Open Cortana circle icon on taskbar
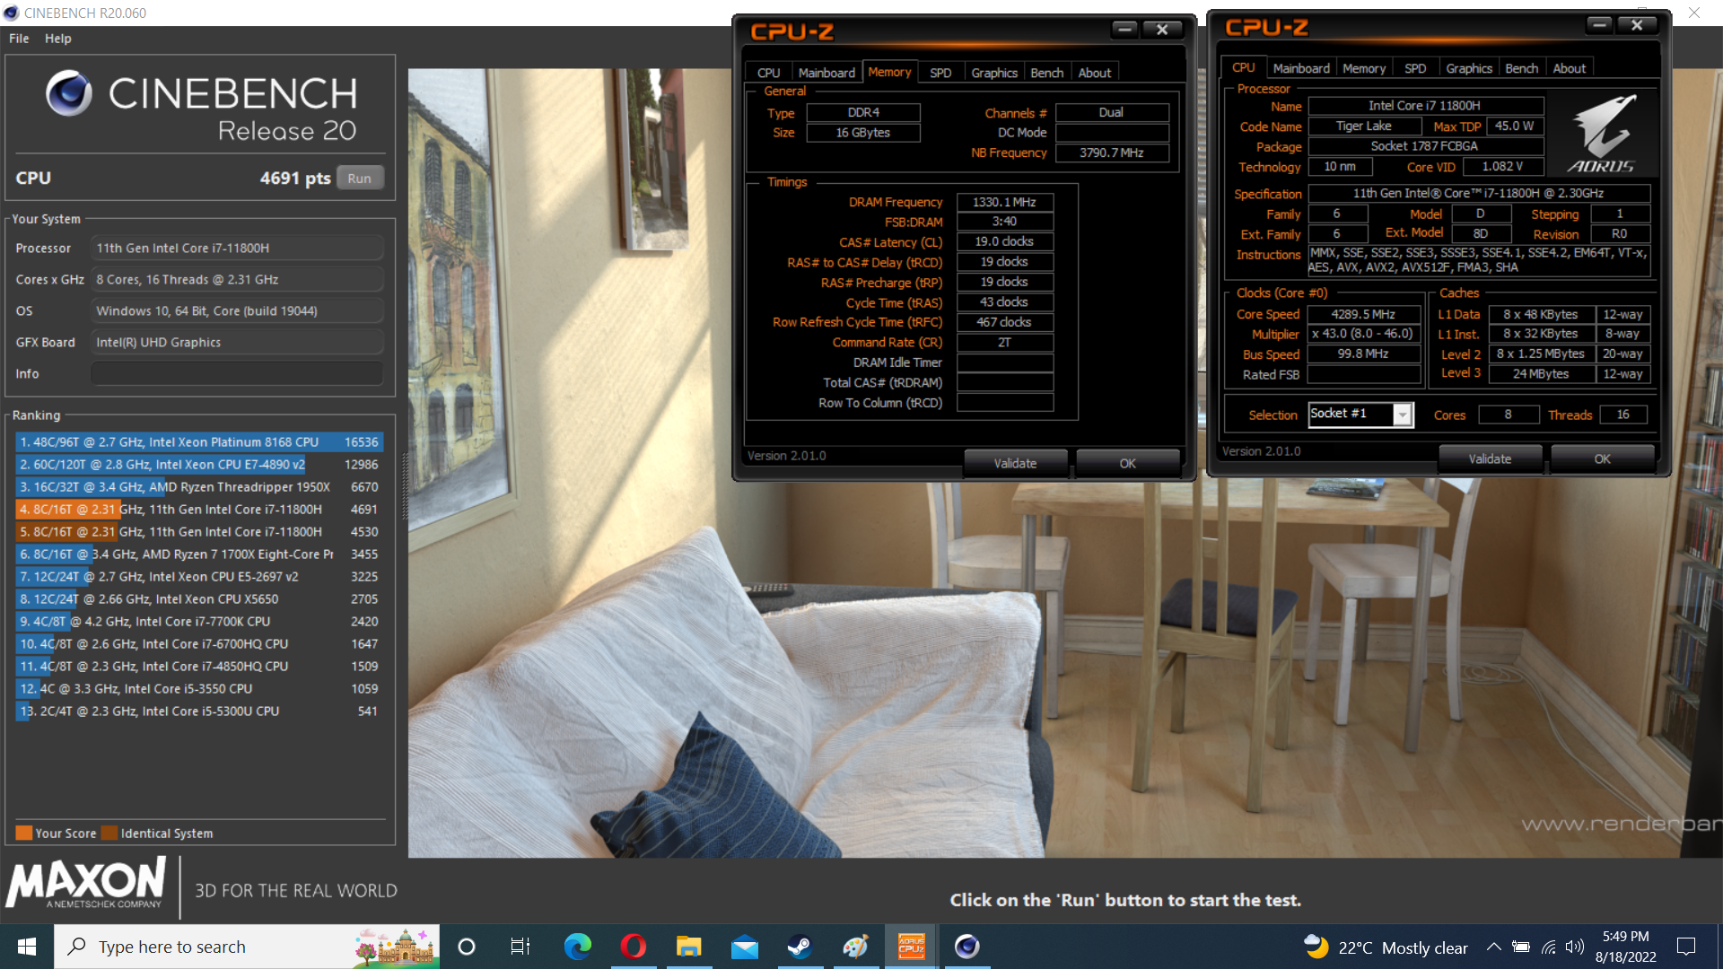Viewport: 1723px width, 969px height. click(x=467, y=947)
